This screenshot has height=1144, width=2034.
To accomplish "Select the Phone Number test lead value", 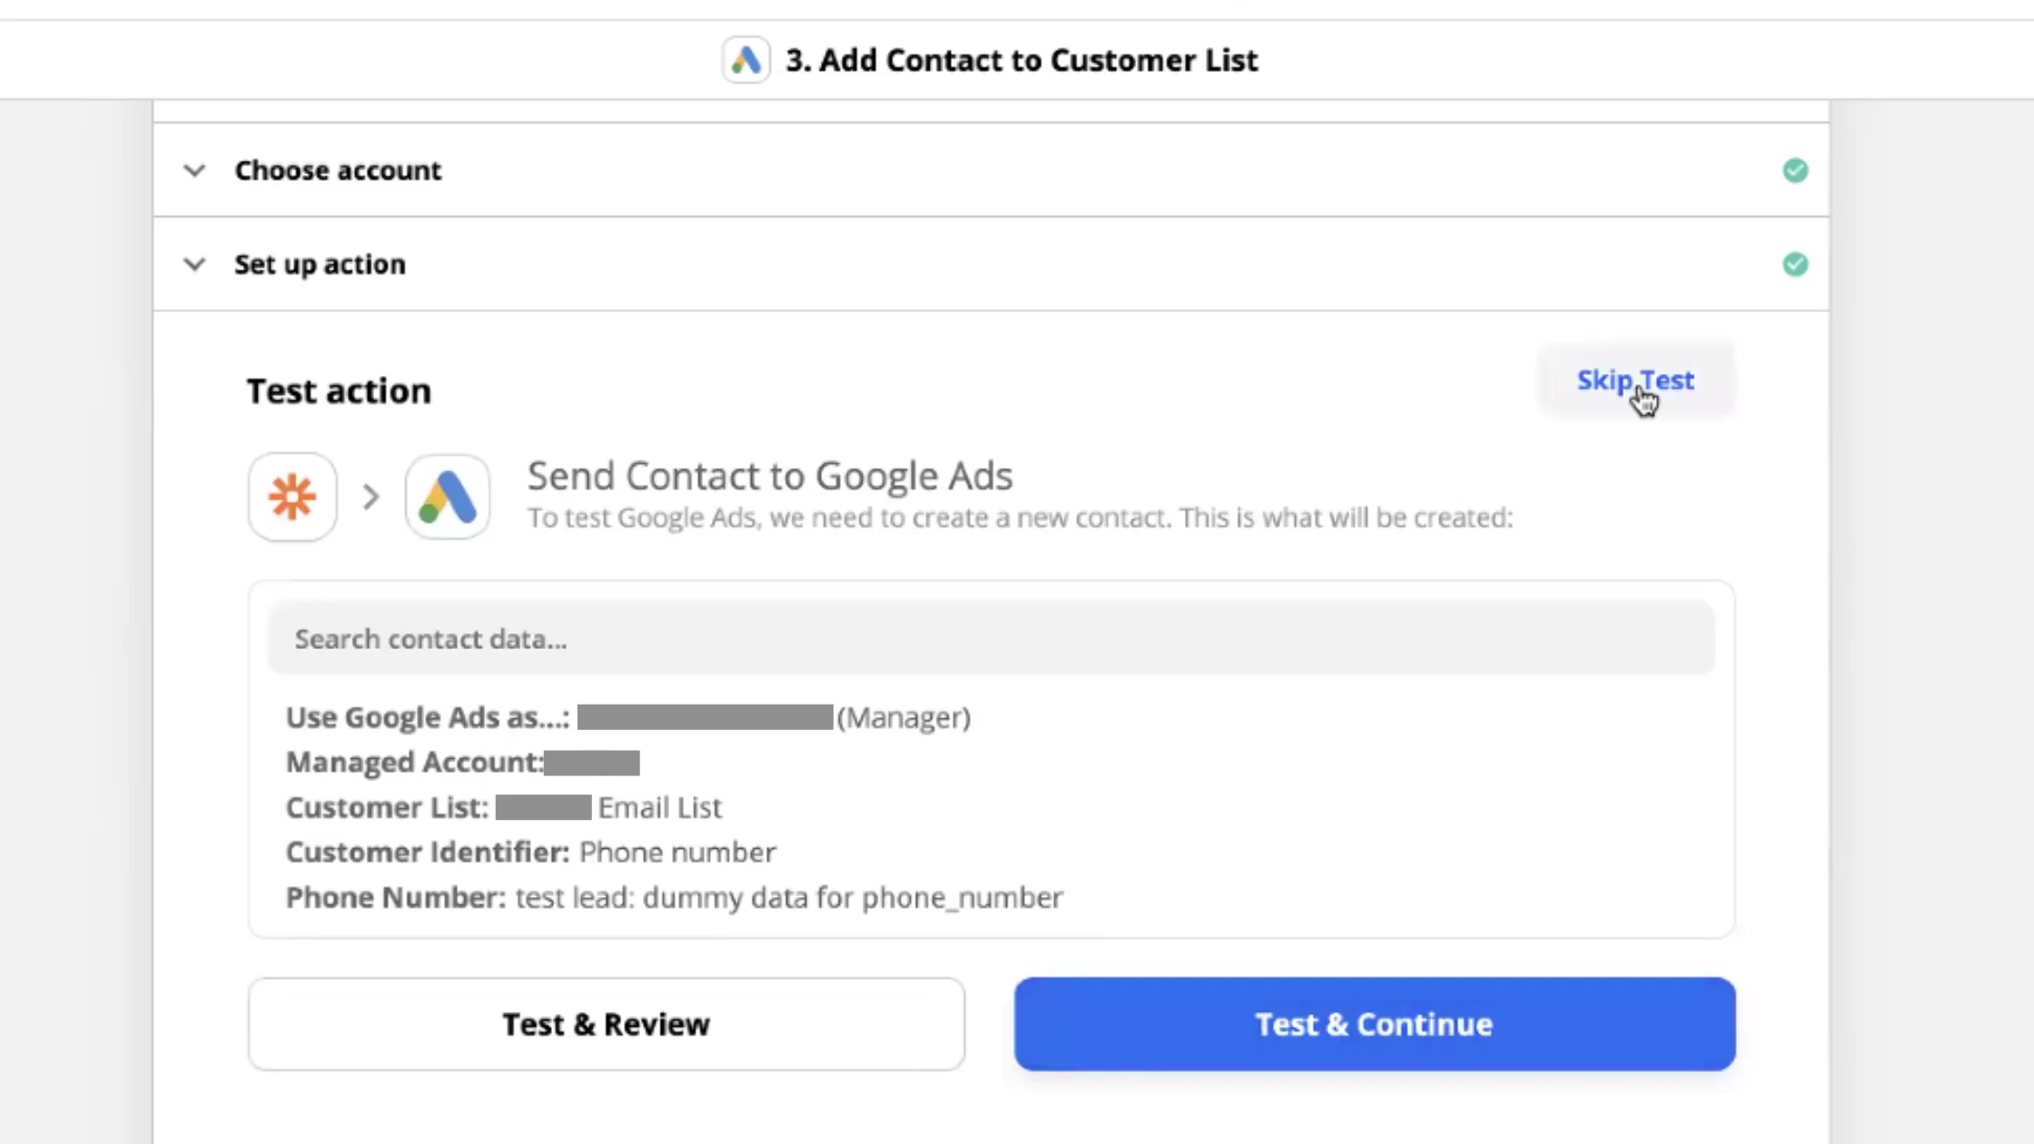I will point(788,897).
